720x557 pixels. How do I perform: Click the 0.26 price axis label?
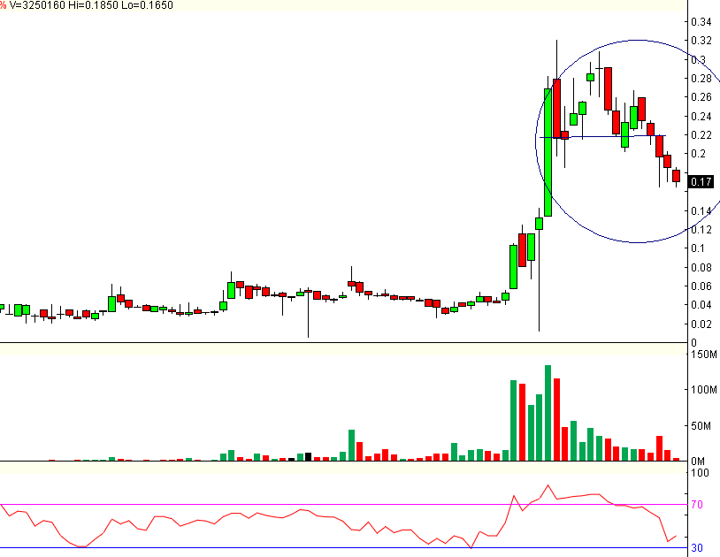click(701, 96)
